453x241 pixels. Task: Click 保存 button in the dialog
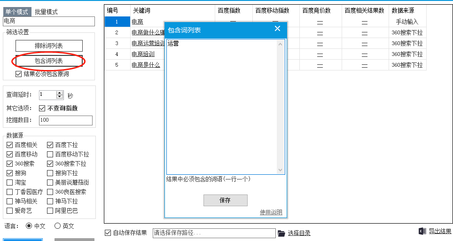click(226, 200)
